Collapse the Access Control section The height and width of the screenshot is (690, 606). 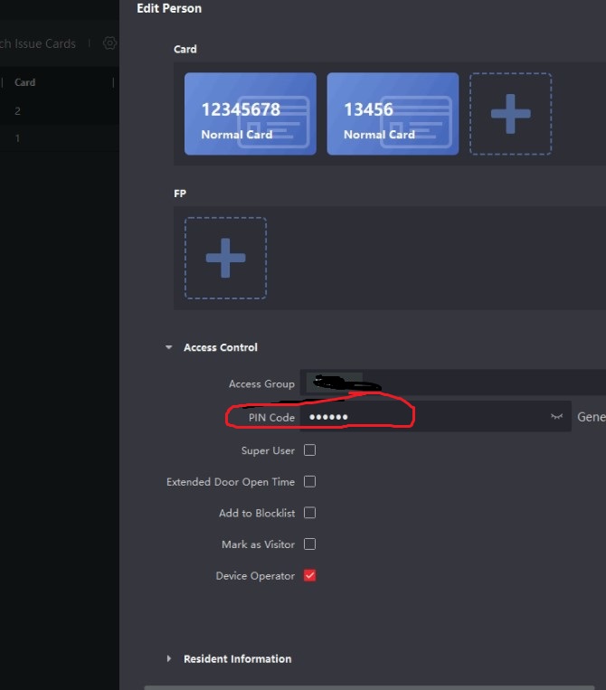169,347
